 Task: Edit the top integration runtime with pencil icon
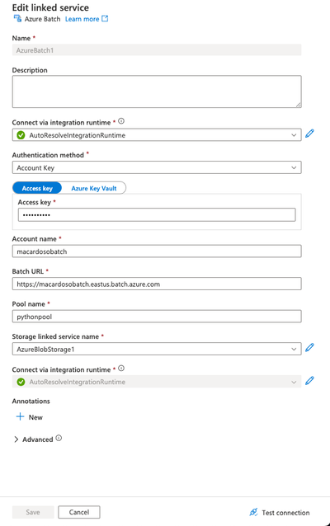[309, 134]
